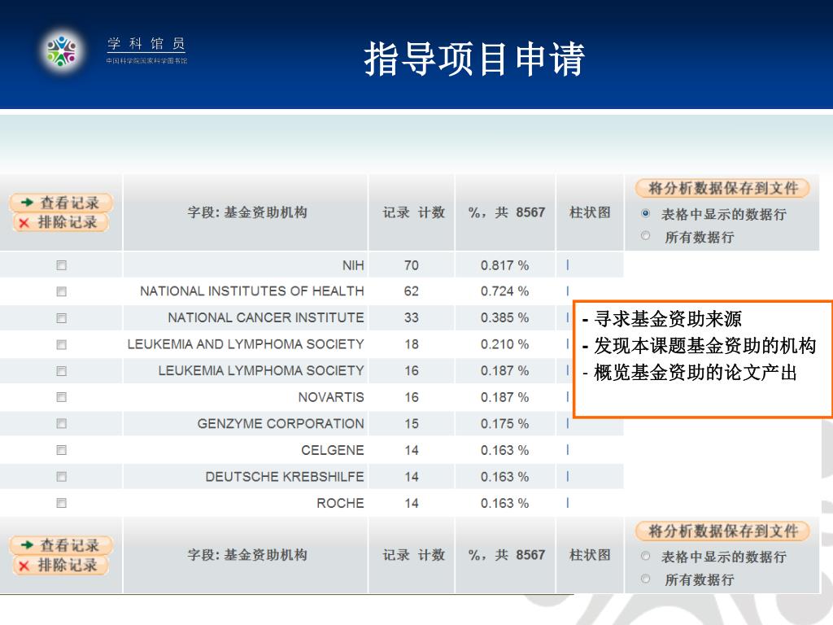Click record count 62 cell
Screen dimensions: 833x625
coord(412,291)
